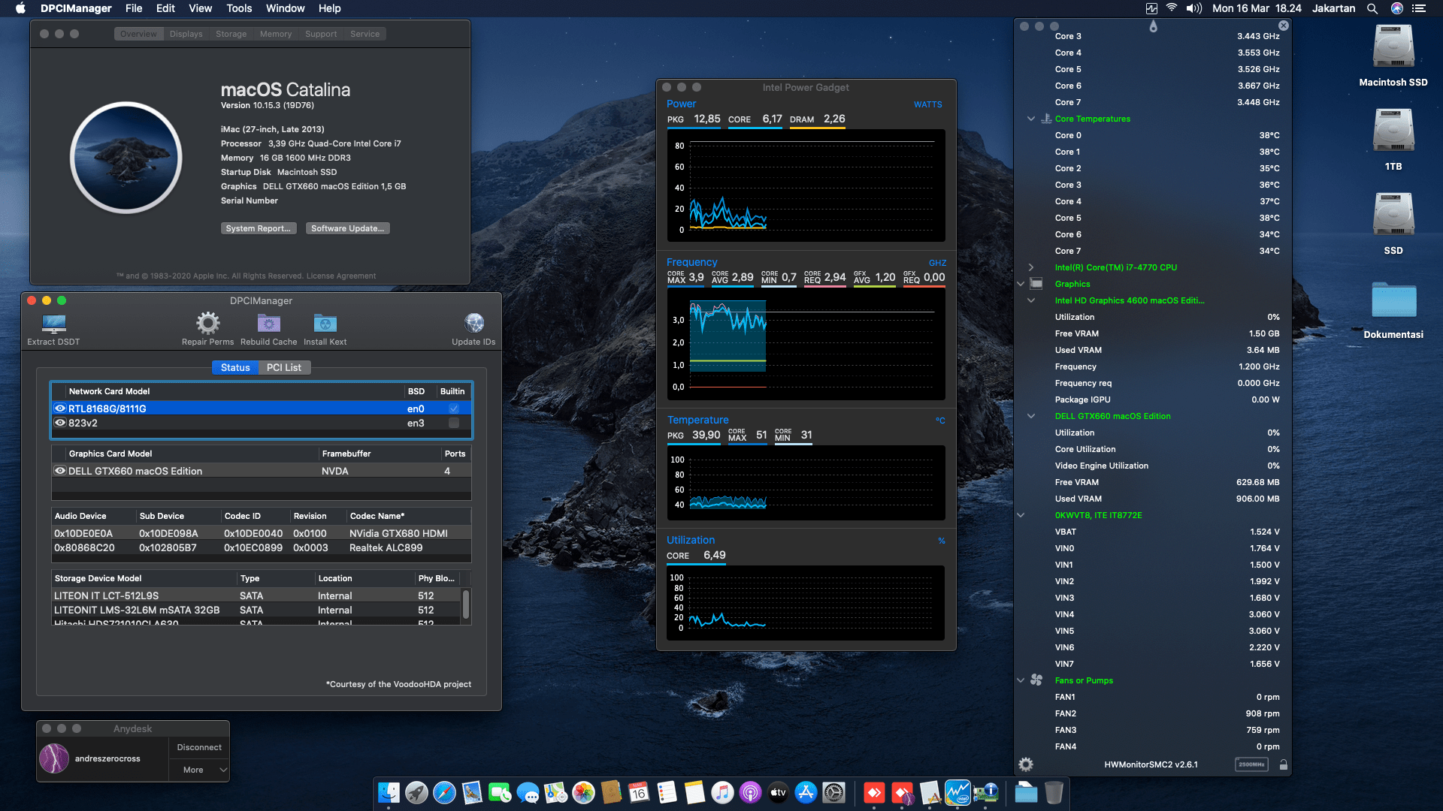Click the lock icon in HWMonitorSMC2
Viewport: 1443px width, 811px height.
pos(1284,764)
